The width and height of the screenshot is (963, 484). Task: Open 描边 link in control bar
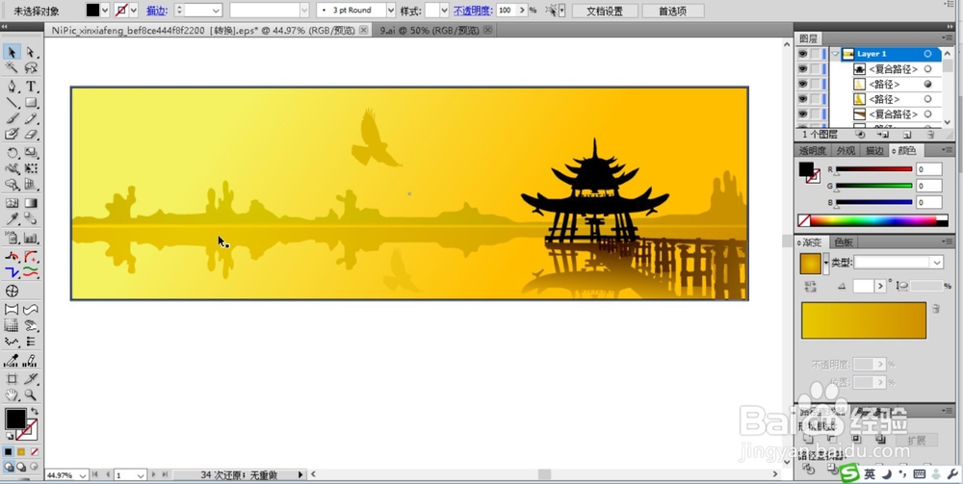(x=157, y=11)
